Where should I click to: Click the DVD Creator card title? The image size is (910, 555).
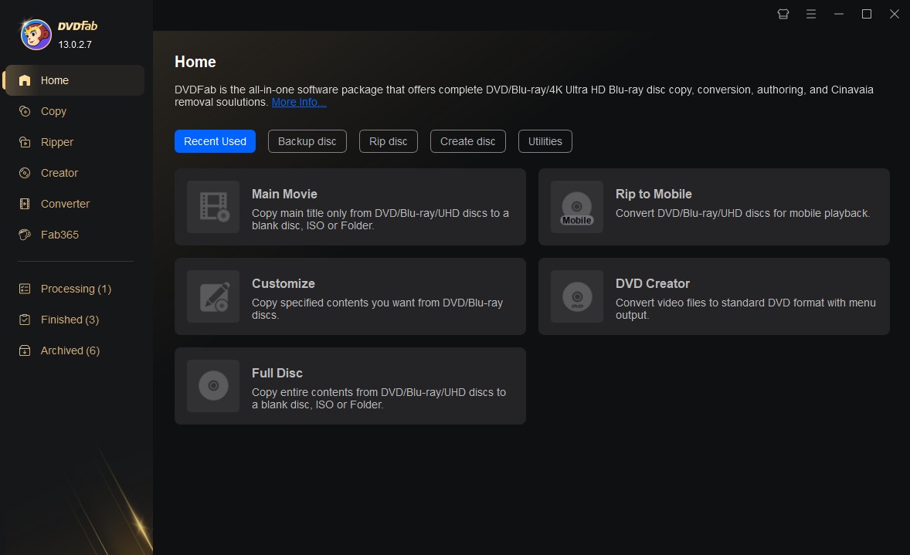click(652, 283)
